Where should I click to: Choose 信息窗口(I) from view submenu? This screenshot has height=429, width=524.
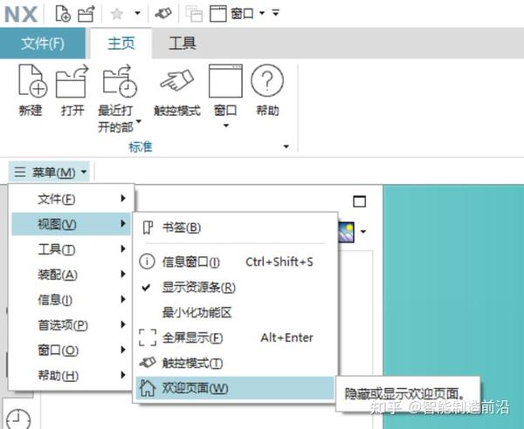coord(235,262)
